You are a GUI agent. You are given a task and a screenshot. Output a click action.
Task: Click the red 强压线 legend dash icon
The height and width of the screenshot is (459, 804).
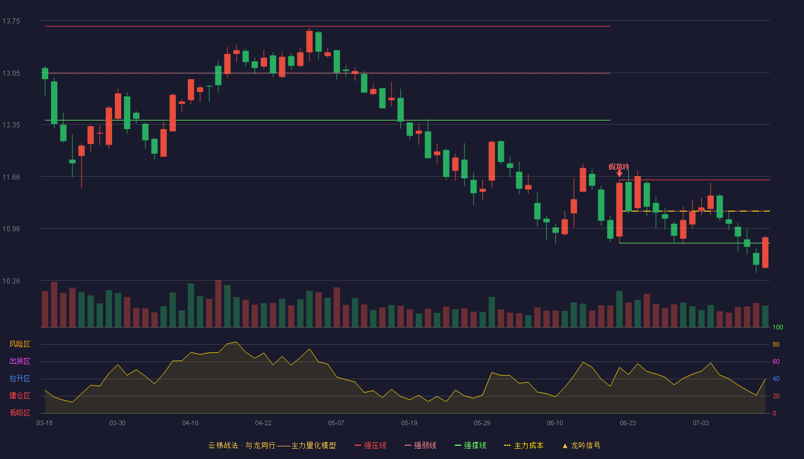[x=358, y=445]
